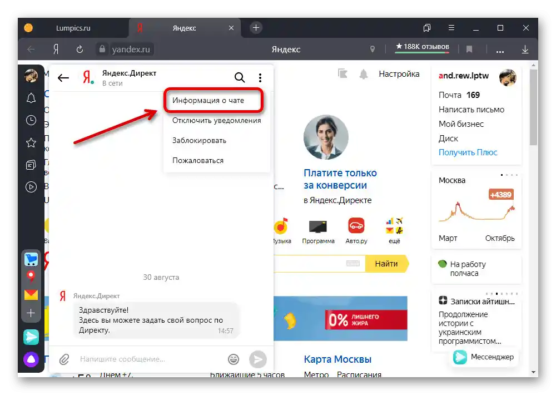Click the and.rew.lptw account name

[x=464, y=76]
